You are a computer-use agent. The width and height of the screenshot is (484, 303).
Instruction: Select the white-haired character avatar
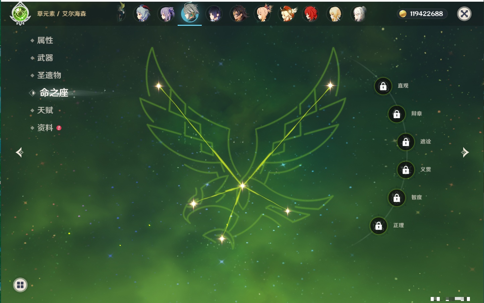(x=359, y=14)
